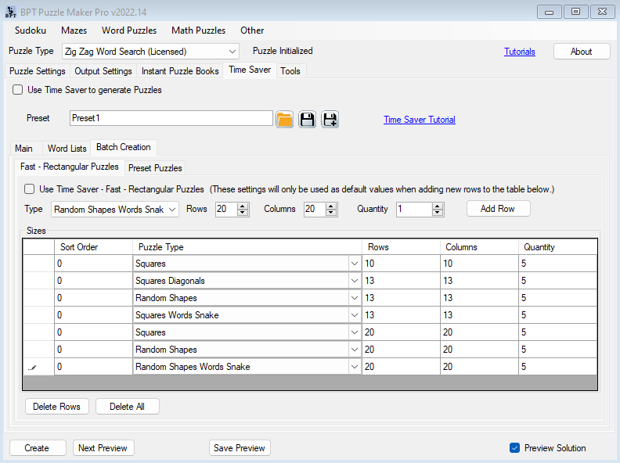The image size is (620, 463).
Task: Open the Word Lists sub-tab
Action: 67,149
